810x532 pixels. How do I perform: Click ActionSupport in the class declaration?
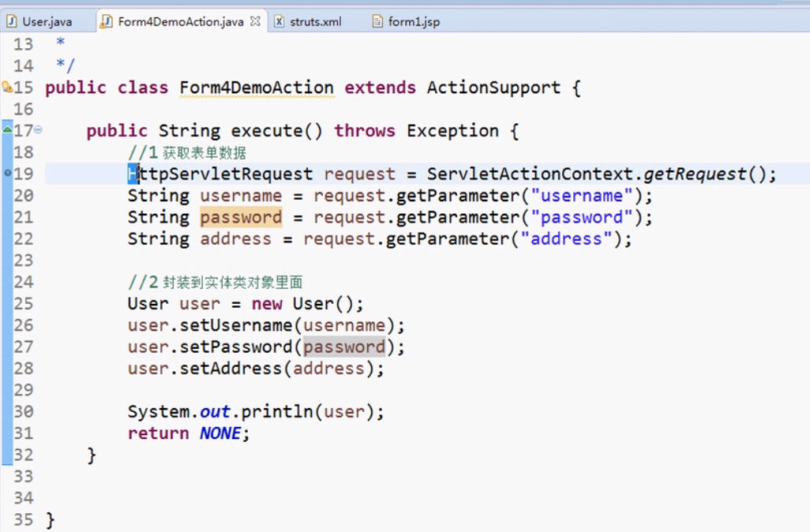click(x=493, y=88)
